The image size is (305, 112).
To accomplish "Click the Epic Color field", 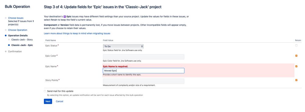I will [x=143, y=57].
